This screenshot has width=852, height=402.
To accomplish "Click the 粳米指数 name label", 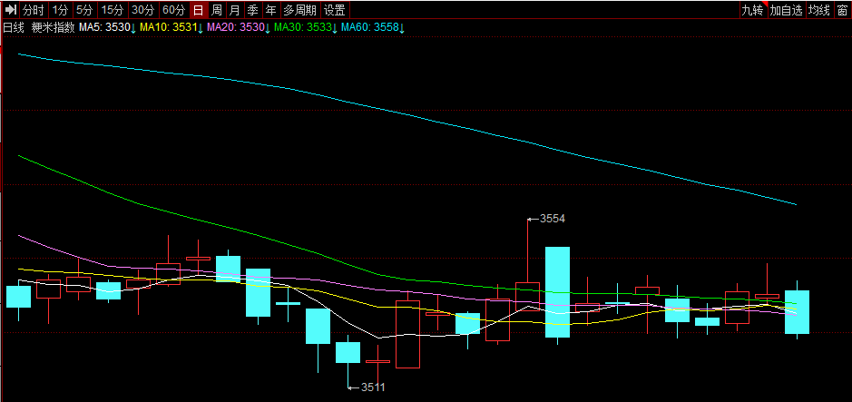I will click(x=53, y=28).
